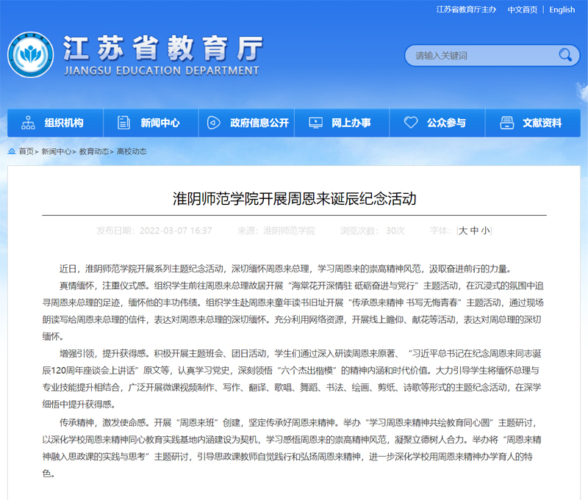Open the 新闻中心 menu
Screen dimensions: 588x500
point(151,123)
